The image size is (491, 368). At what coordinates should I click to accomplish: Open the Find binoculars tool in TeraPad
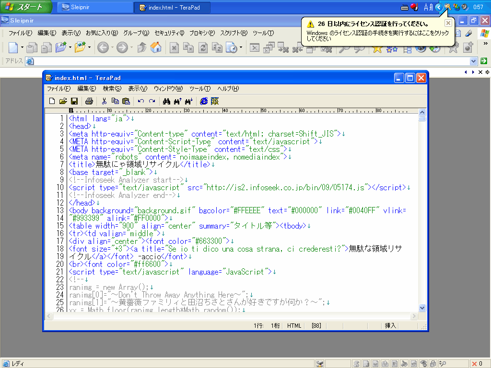pyautogui.click(x=166, y=101)
